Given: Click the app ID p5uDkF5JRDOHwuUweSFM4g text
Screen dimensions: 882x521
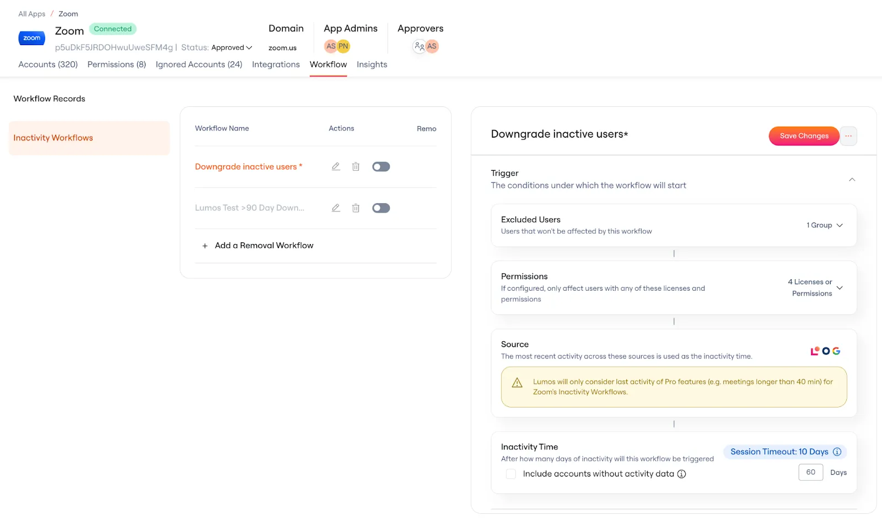Looking at the screenshot, I should click(x=114, y=47).
